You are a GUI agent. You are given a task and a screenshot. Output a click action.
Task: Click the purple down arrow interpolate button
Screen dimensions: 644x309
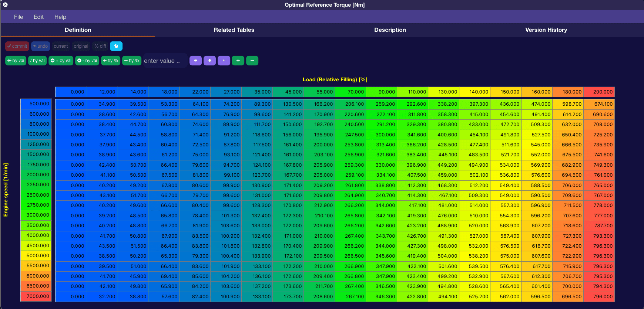point(209,61)
